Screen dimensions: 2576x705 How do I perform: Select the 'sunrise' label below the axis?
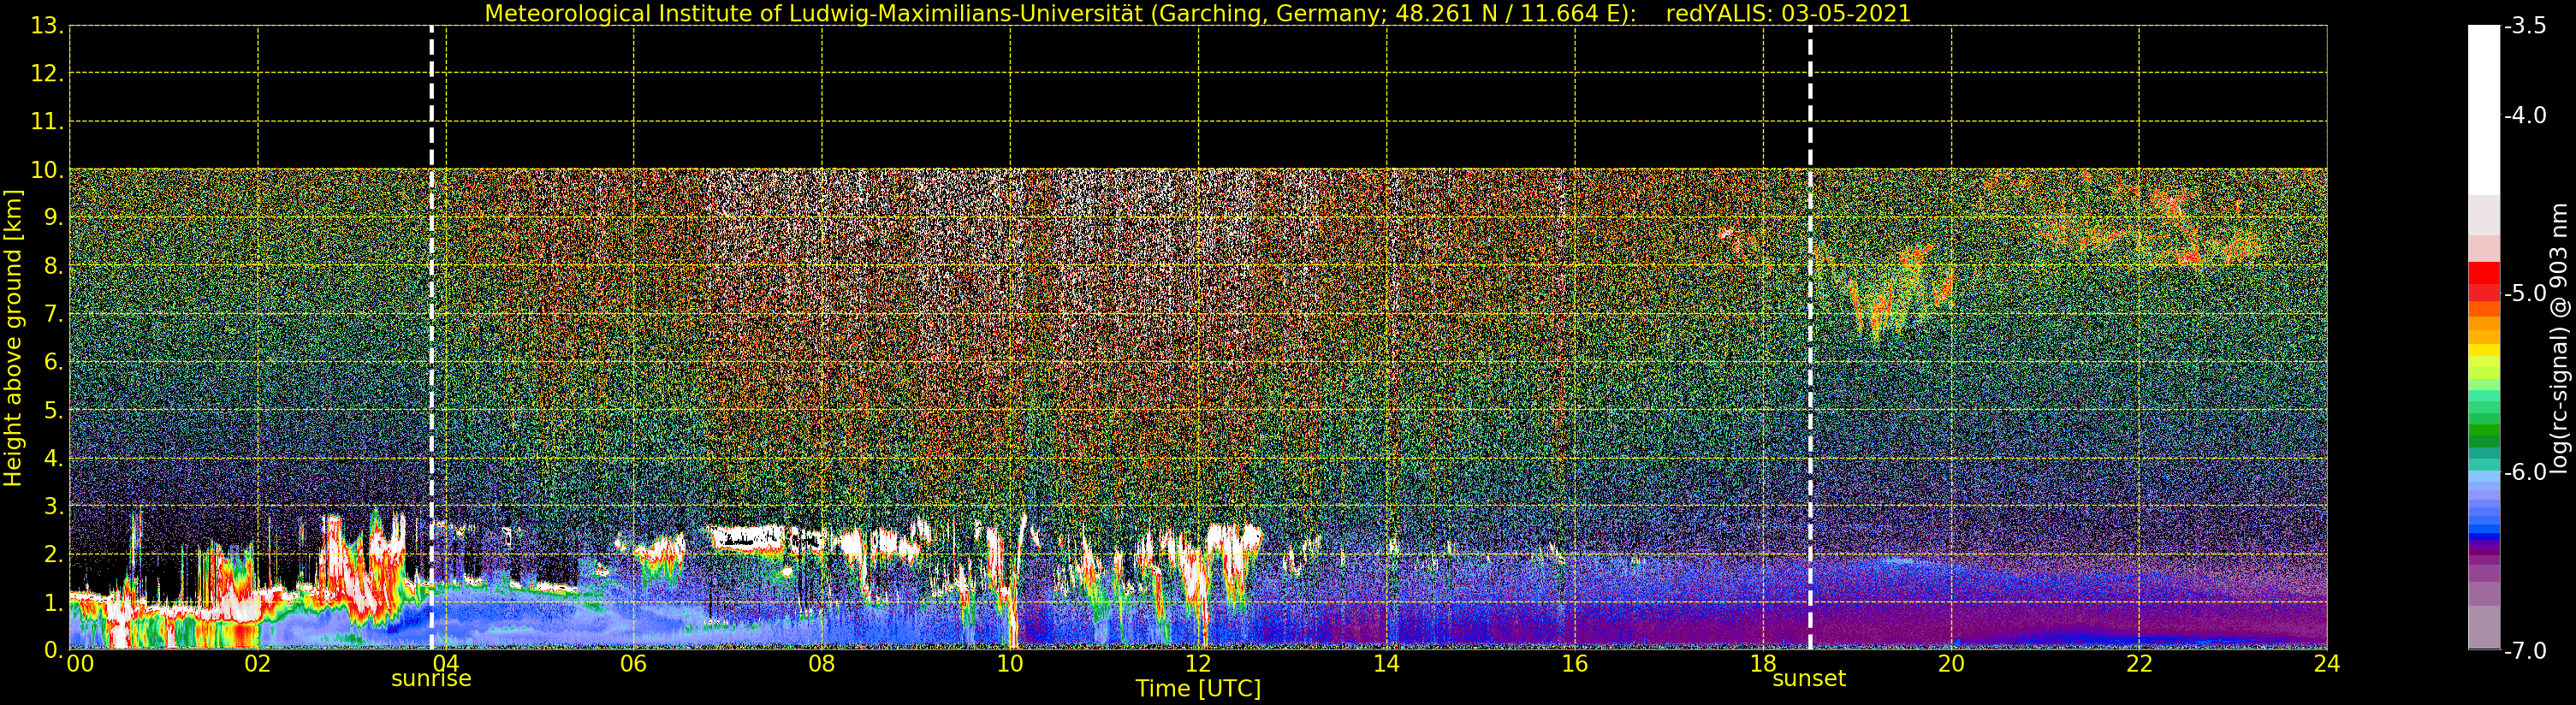click(x=431, y=679)
